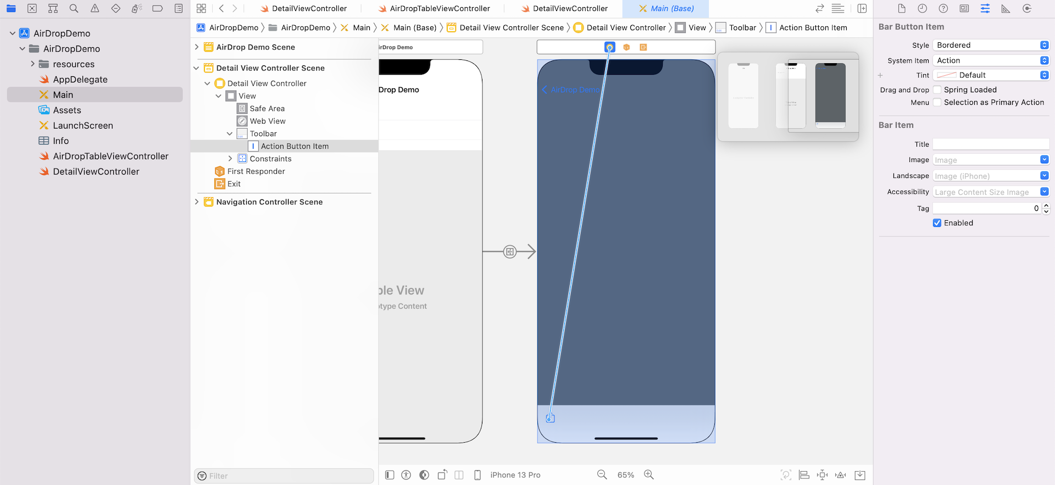Open the System Item dropdown

[x=991, y=60]
